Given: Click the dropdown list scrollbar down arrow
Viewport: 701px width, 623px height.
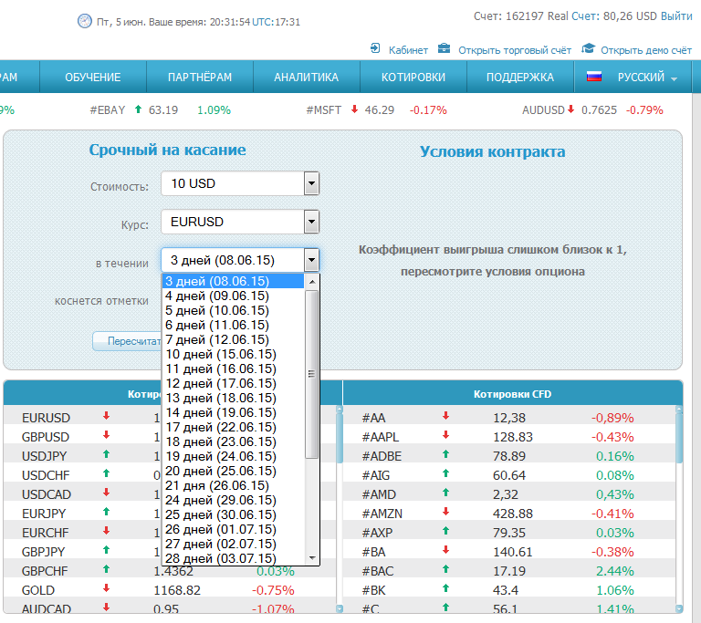Looking at the screenshot, I should tap(312, 557).
